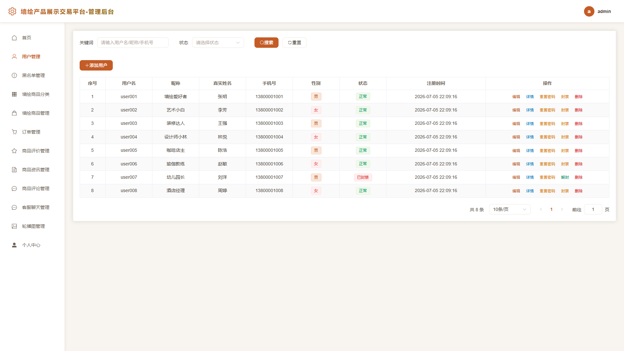Click the chat icon for 客服聊天管理

click(14, 207)
